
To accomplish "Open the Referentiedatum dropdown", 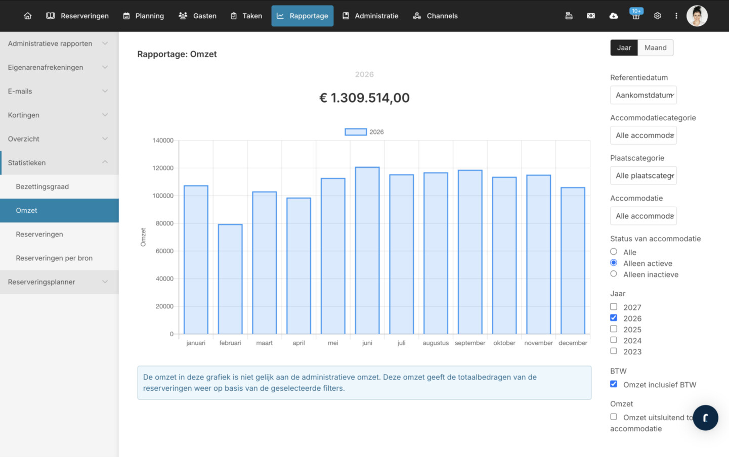I will pos(643,95).
